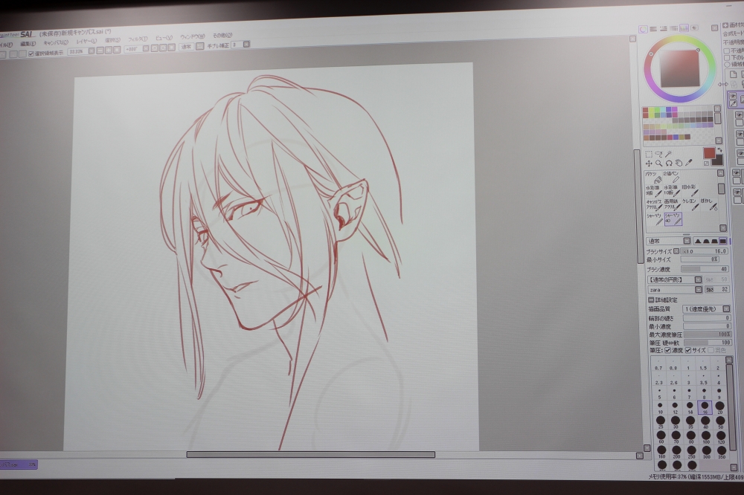Image resolution: width=744 pixels, height=495 pixels.
Task: Open the rotation angle dropdown
Action: 146,48
